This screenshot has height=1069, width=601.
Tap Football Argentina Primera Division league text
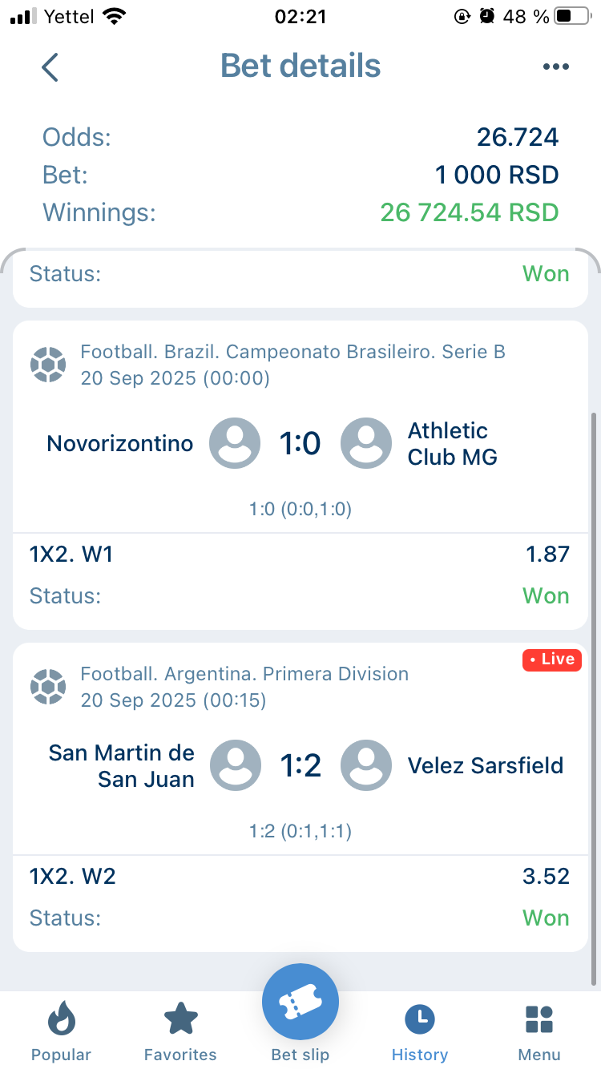[244, 674]
